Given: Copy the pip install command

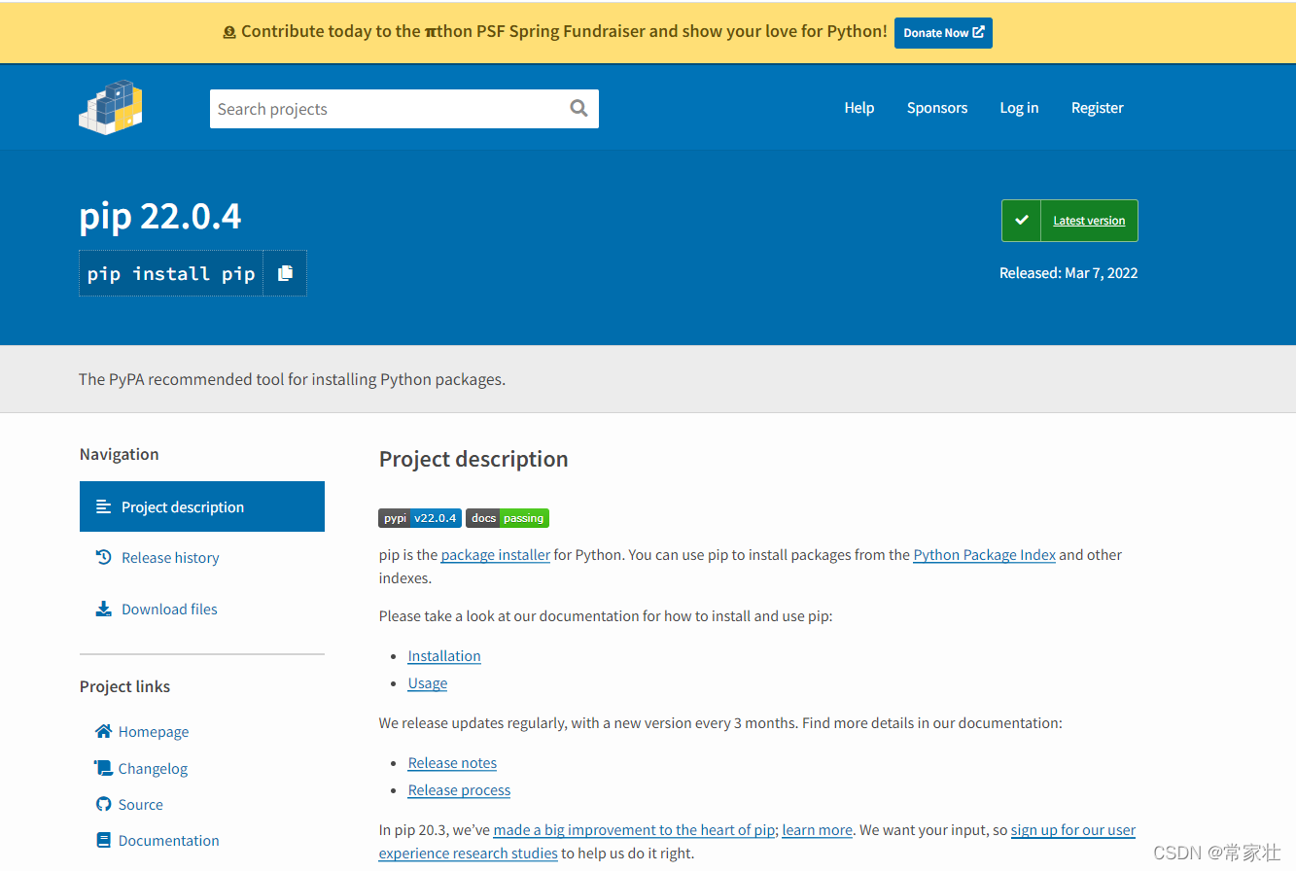Looking at the screenshot, I should pos(285,274).
